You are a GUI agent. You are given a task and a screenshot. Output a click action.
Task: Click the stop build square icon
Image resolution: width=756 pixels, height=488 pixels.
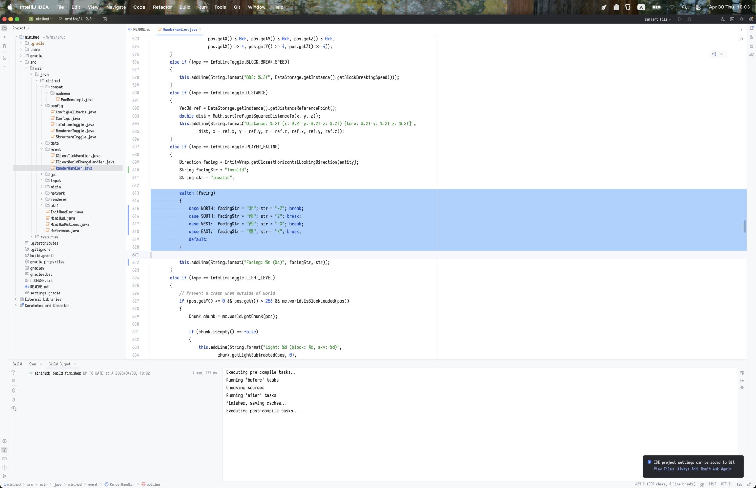coord(14,380)
